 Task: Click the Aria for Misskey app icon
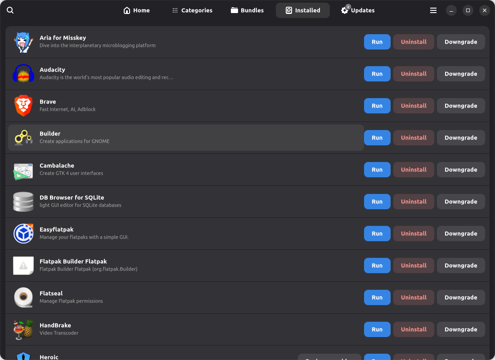click(x=23, y=42)
